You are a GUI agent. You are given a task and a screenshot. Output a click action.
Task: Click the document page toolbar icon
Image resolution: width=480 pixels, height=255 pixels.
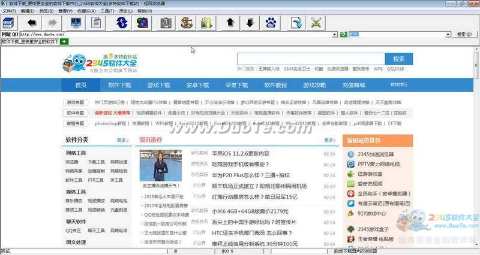[x=96, y=23]
